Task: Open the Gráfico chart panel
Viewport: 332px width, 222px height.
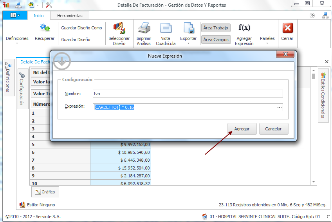Action: click(x=45, y=192)
